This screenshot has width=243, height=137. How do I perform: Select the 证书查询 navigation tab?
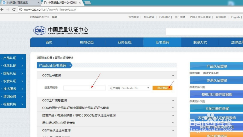coord(162,42)
